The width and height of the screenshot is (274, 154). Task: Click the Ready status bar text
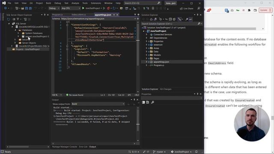click(x=8, y=152)
